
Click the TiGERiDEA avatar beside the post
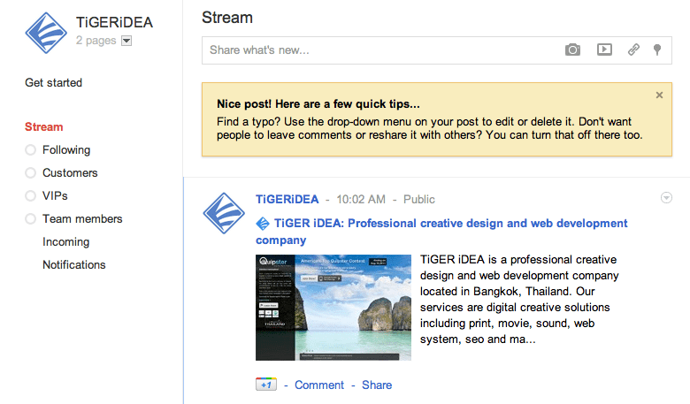[224, 213]
